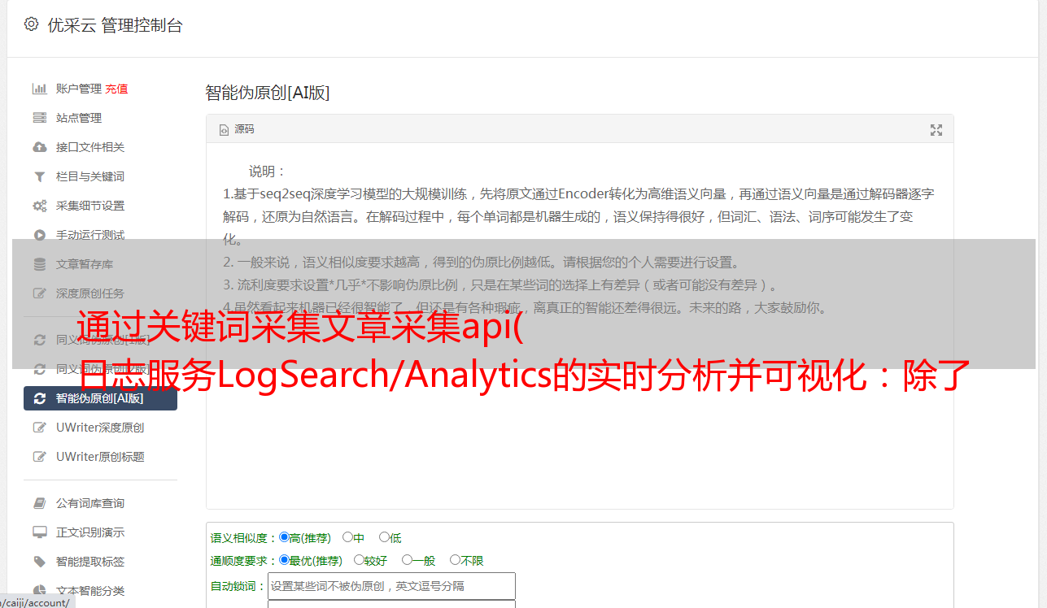Click the cloud upload icon for 接口文件相关
This screenshot has height=608, width=1047.
pyautogui.click(x=39, y=147)
